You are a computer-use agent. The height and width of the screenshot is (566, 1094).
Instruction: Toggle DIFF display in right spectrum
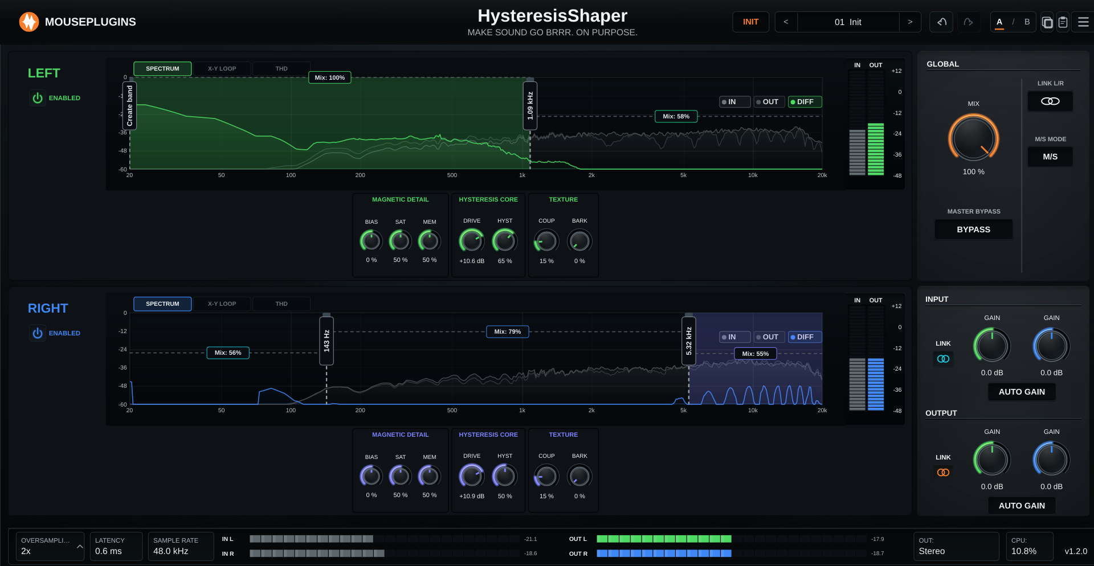pos(805,337)
